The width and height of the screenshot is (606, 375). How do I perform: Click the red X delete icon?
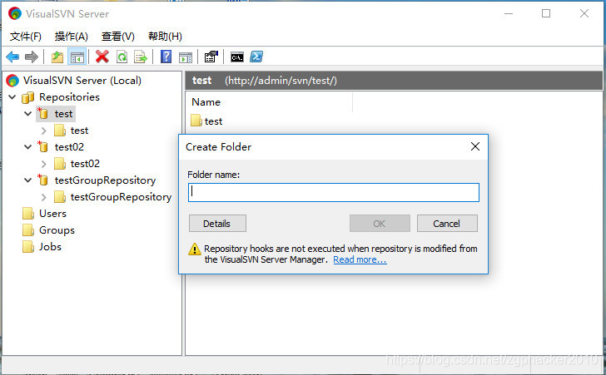click(x=102, y=57)
